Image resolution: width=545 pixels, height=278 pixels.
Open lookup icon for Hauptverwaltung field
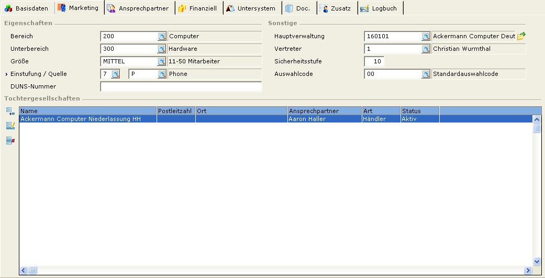(426, 37)
